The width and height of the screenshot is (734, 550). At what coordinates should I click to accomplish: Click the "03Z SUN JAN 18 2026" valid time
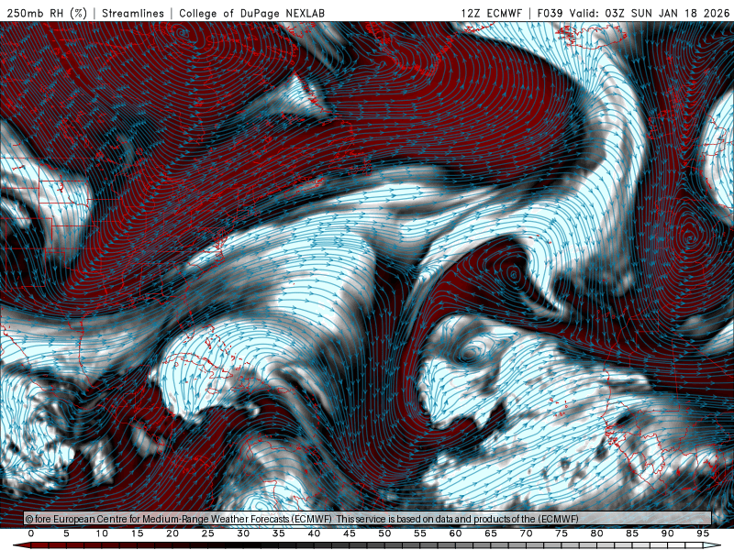[667, 13]
